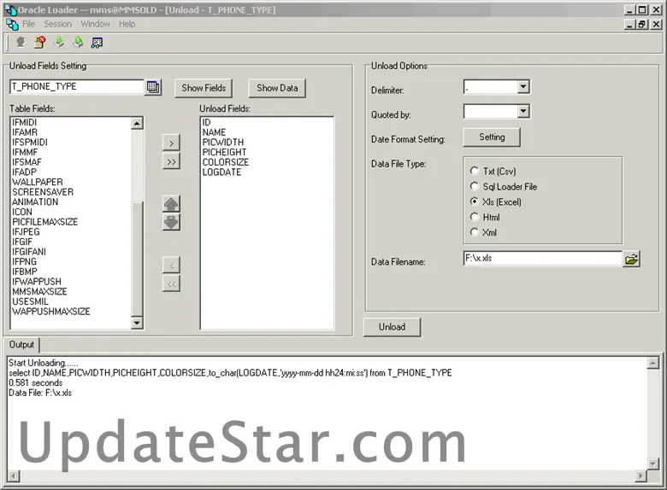Click the Table Fields scrollbar down arrow

point(137,323)
